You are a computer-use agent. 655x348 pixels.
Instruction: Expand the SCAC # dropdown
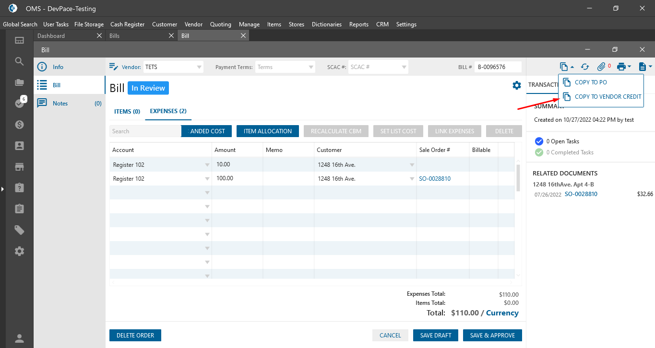(x=404, y=67)
